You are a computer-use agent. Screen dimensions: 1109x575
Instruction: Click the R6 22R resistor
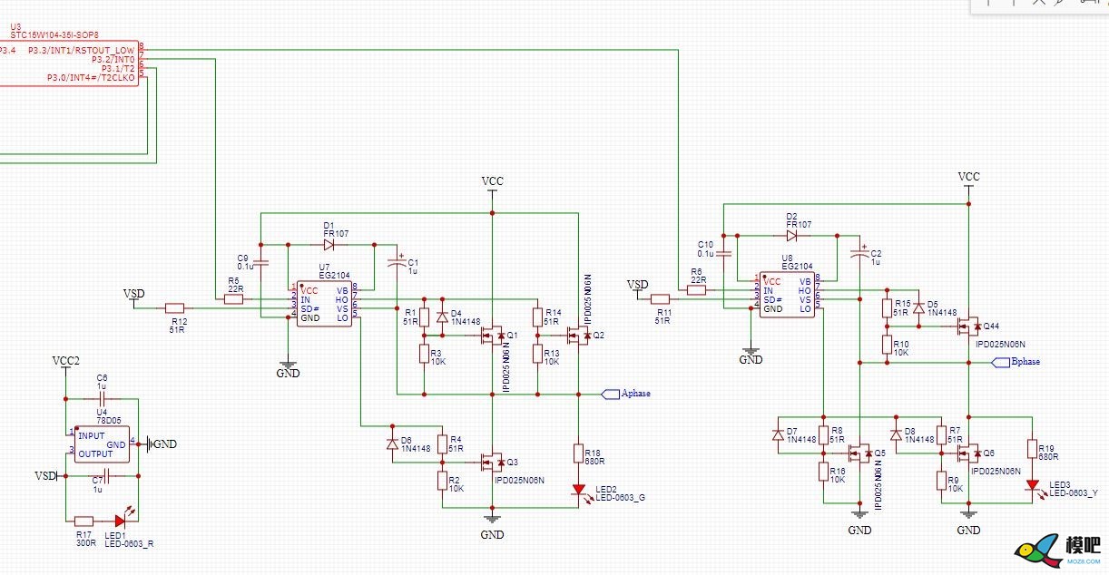pyautogui.click(x=697, y=289)
